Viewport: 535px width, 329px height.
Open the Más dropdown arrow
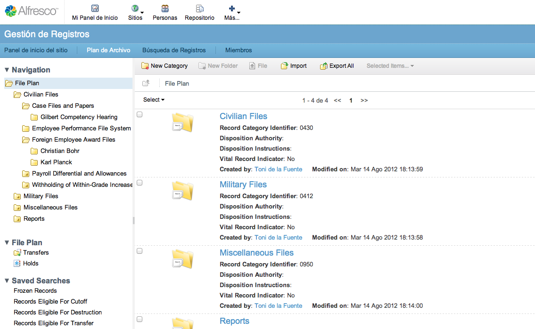click(239, 13)
